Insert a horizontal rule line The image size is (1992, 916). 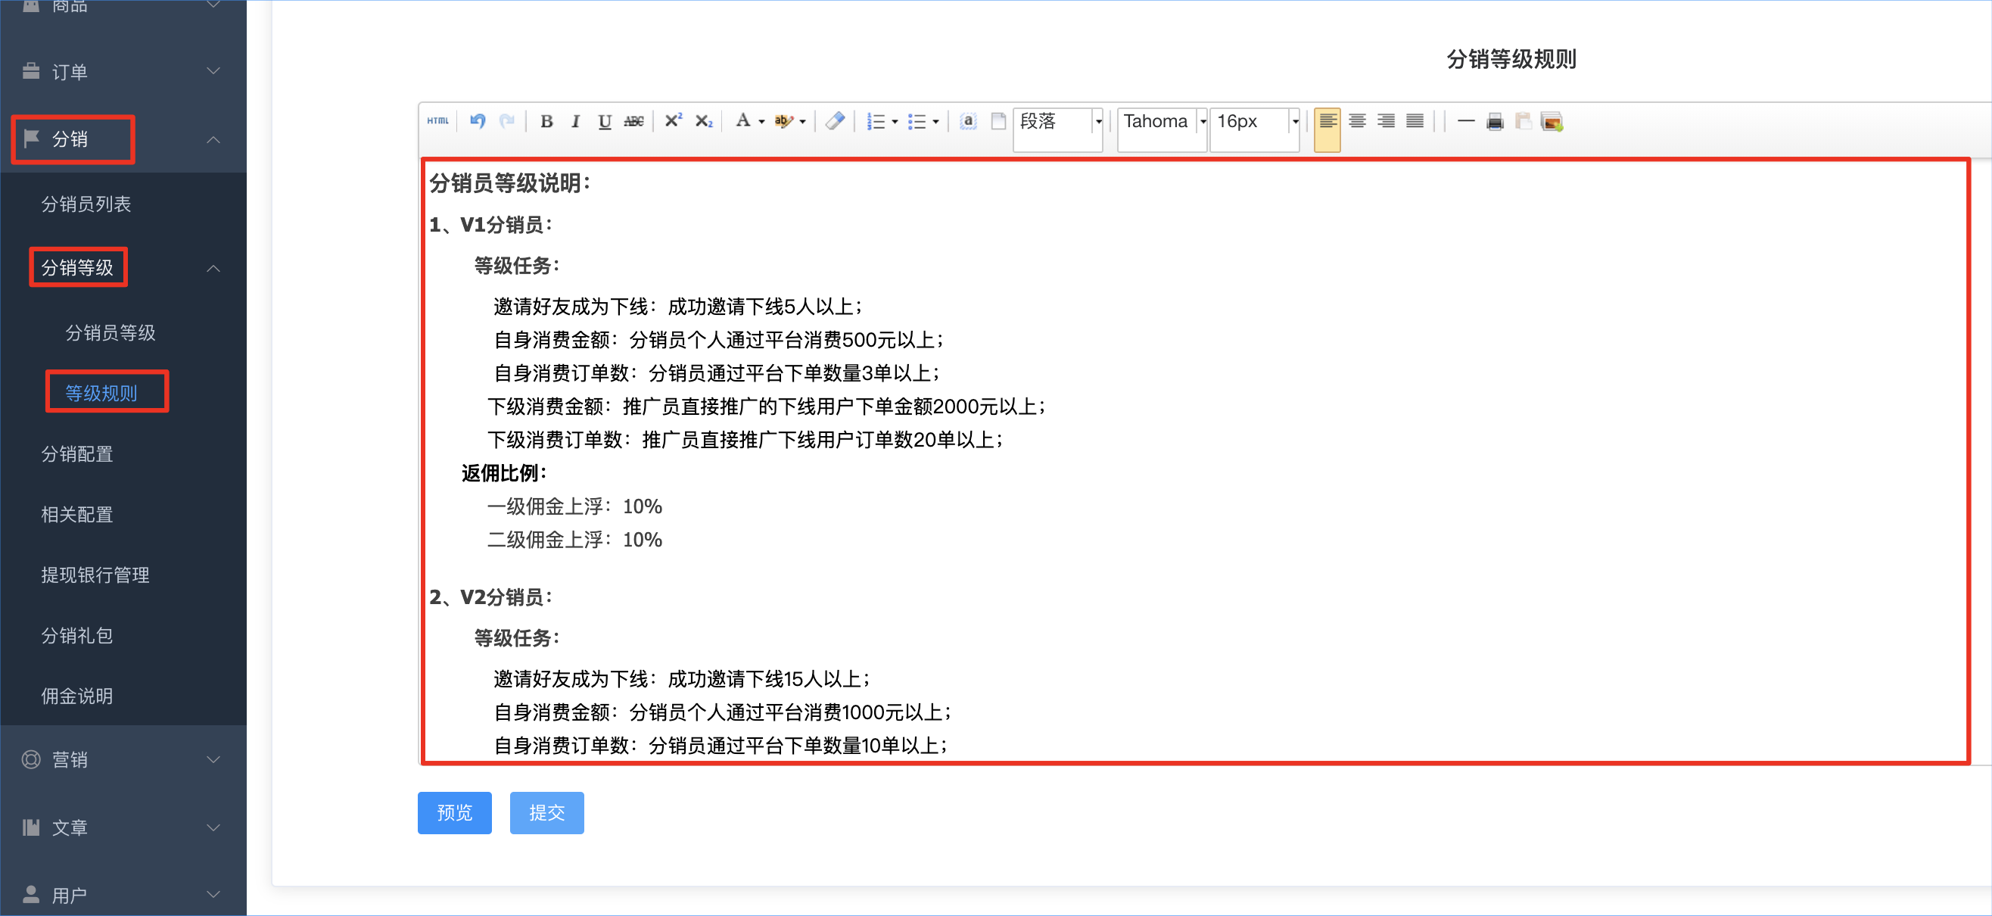(x=1465, y=121)
